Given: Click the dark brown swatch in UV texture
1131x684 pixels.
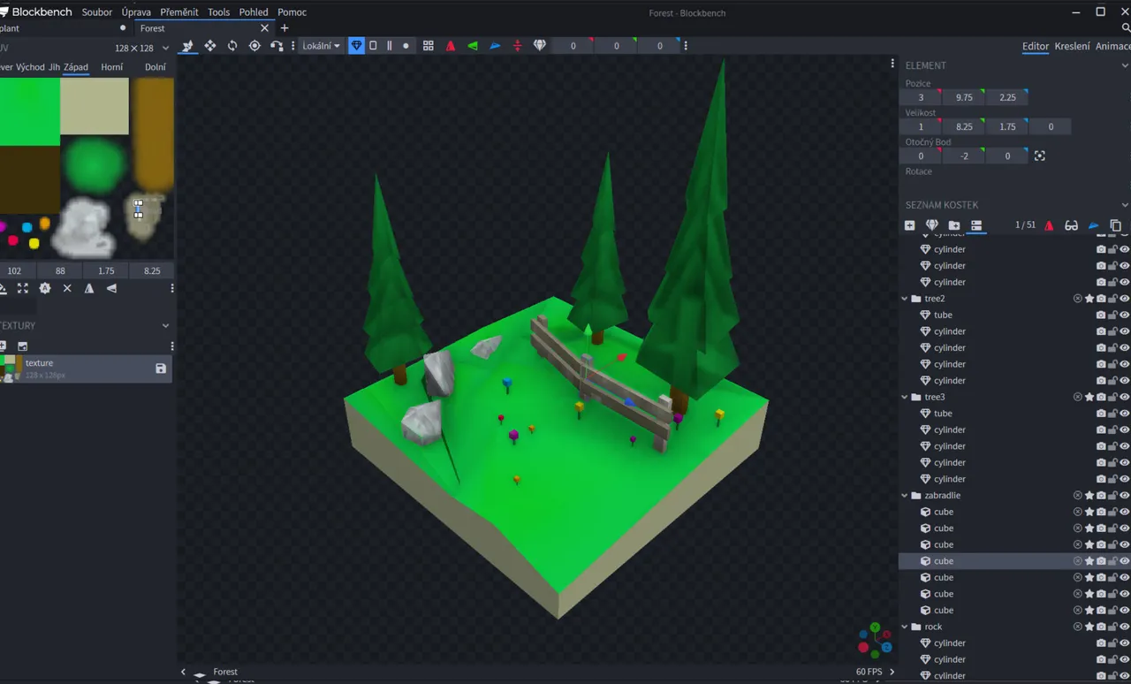Looking at the screenshot, I should point(29,179).
